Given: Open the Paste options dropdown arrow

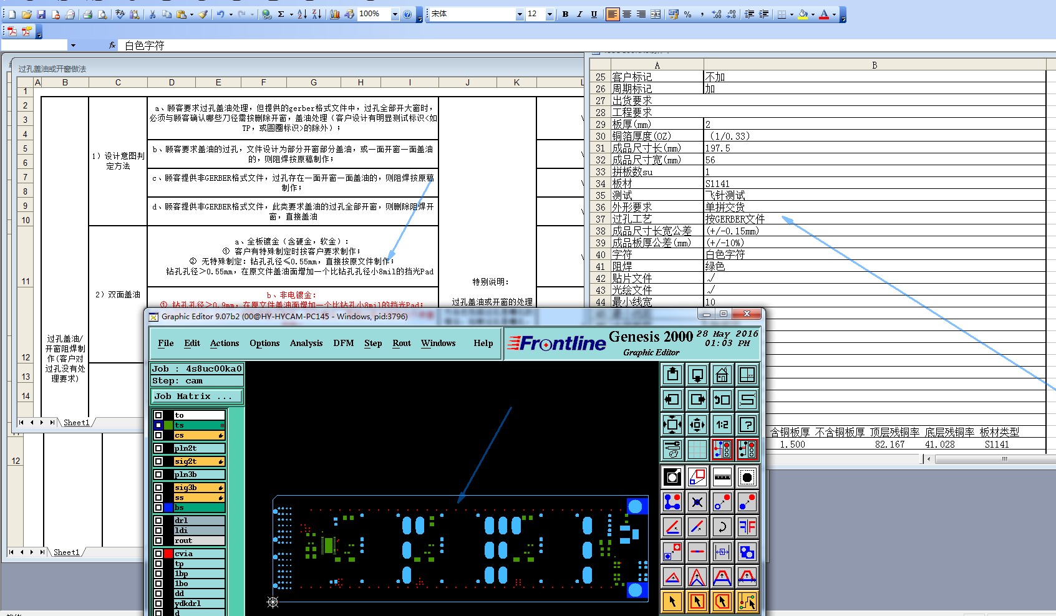Looking at the screenshot, I should pyautogui.click(x=191, y=14).
